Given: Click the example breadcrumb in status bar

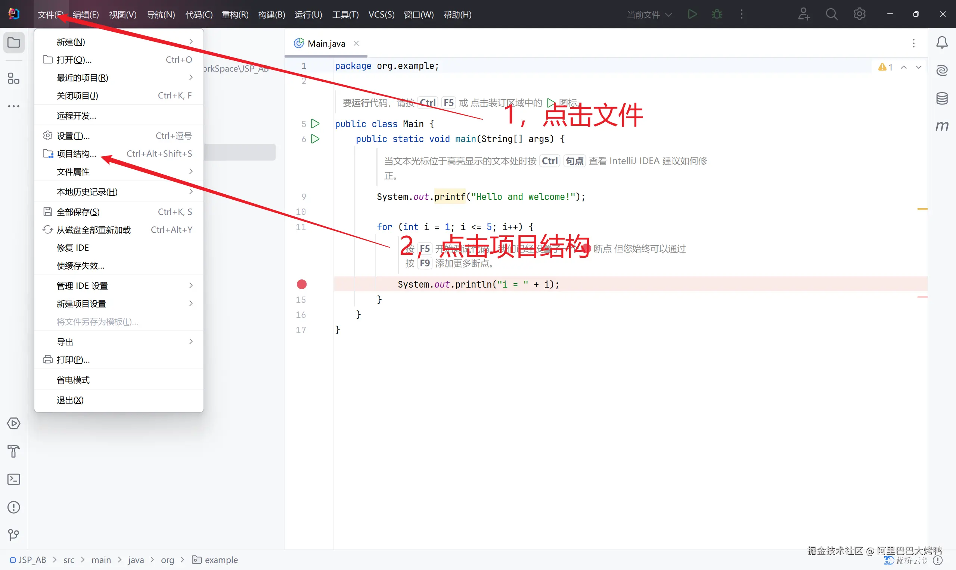Looking at the screenshot, I should (221, 560).
